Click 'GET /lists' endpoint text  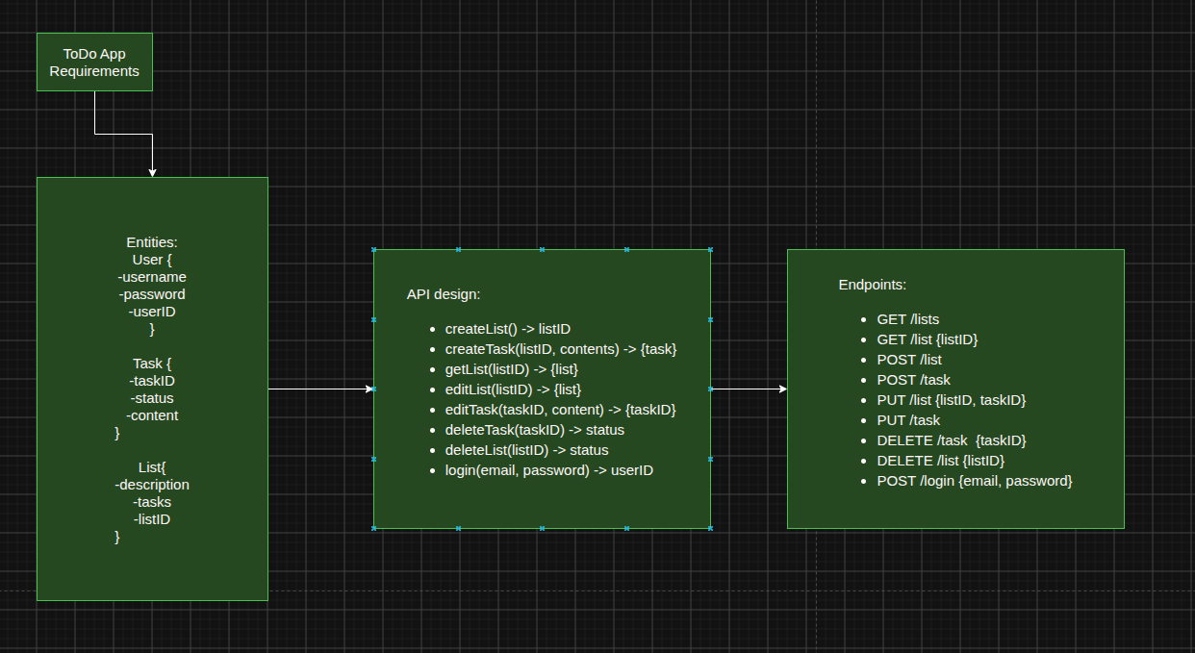point(907,319)
